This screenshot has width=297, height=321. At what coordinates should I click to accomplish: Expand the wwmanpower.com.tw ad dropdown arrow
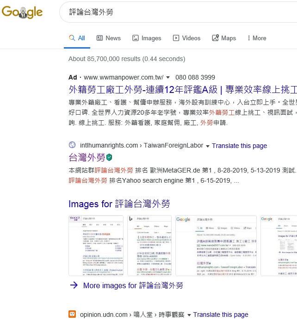click(x=168, y=77)
